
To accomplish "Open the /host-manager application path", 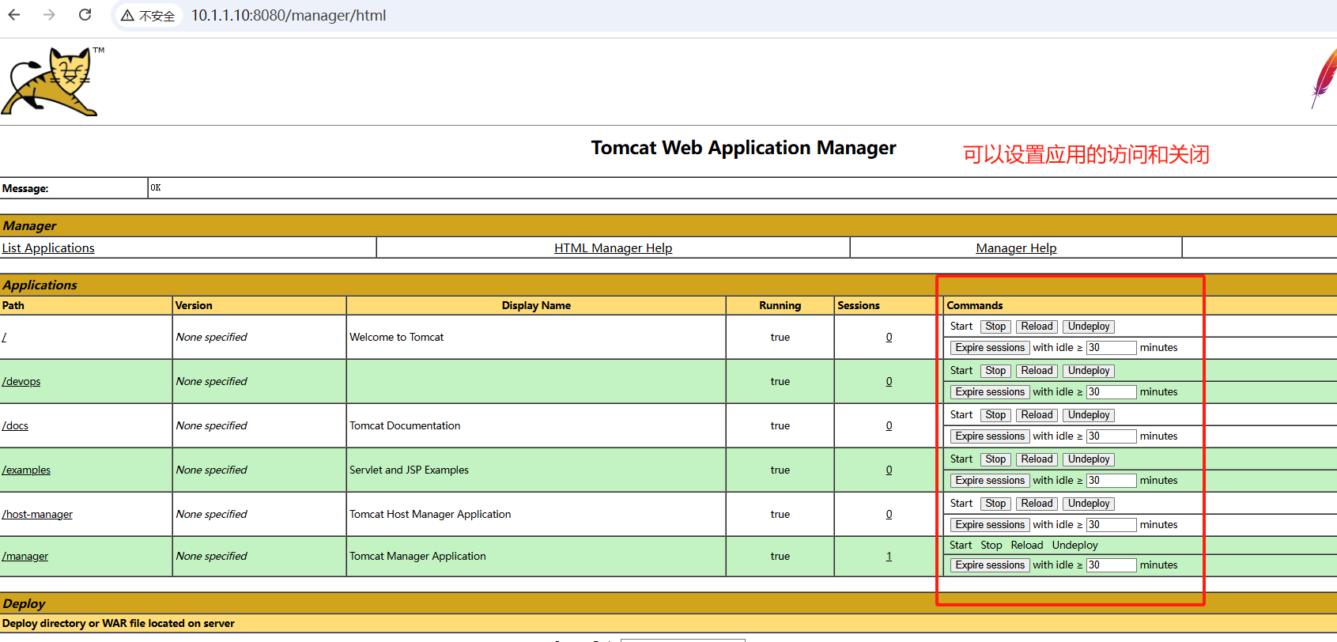I will pos(37,514).
